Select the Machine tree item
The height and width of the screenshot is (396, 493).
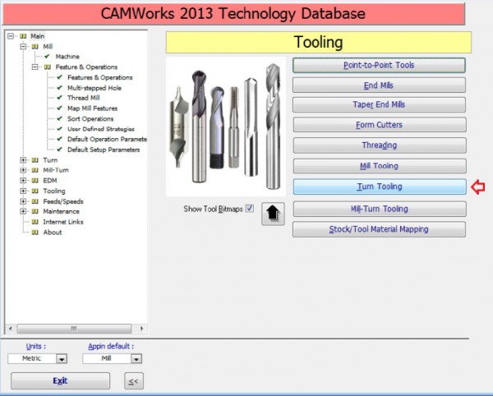[x=67, y=57]
